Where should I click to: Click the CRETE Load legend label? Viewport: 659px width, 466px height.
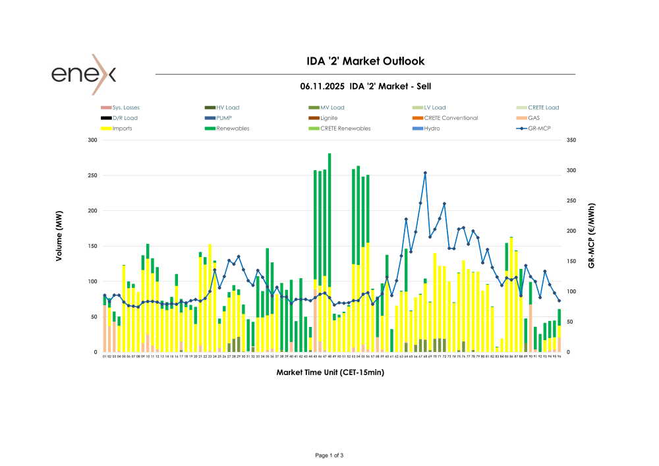[x=543, y=107]
